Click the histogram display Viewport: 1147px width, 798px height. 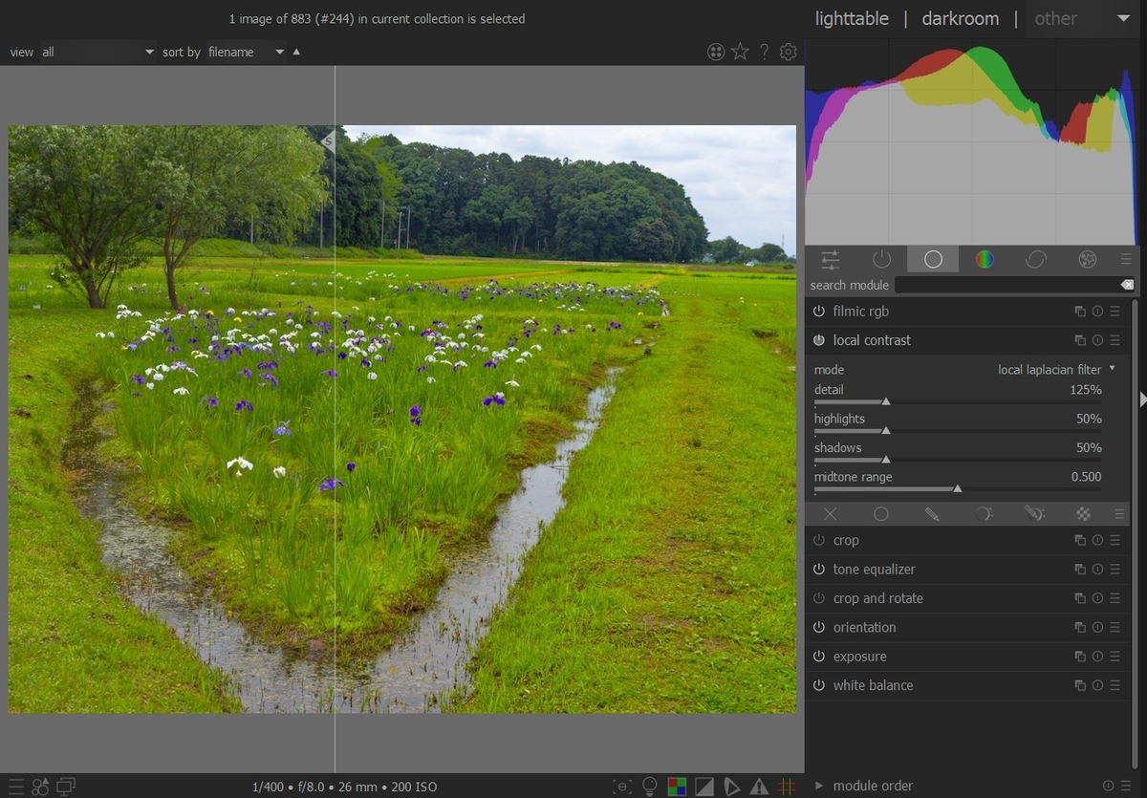click(x=971, y=141)
